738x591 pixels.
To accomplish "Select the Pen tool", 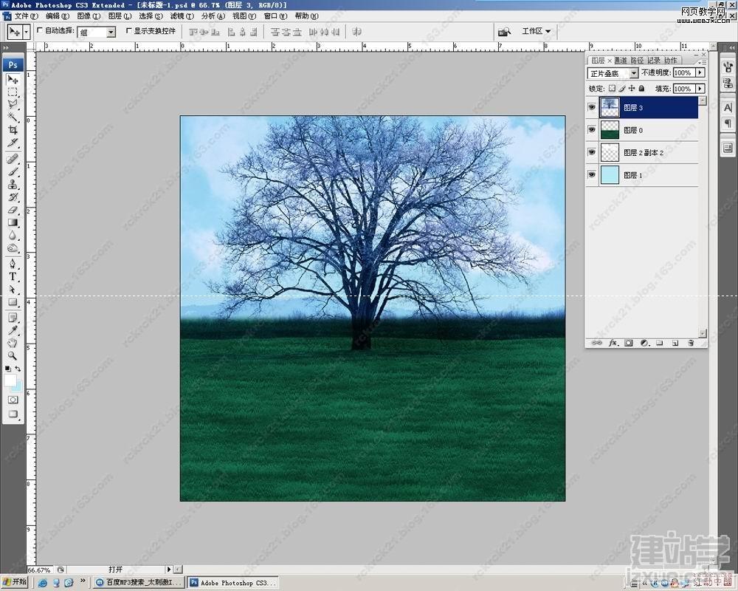I will [x=13, y=264].
